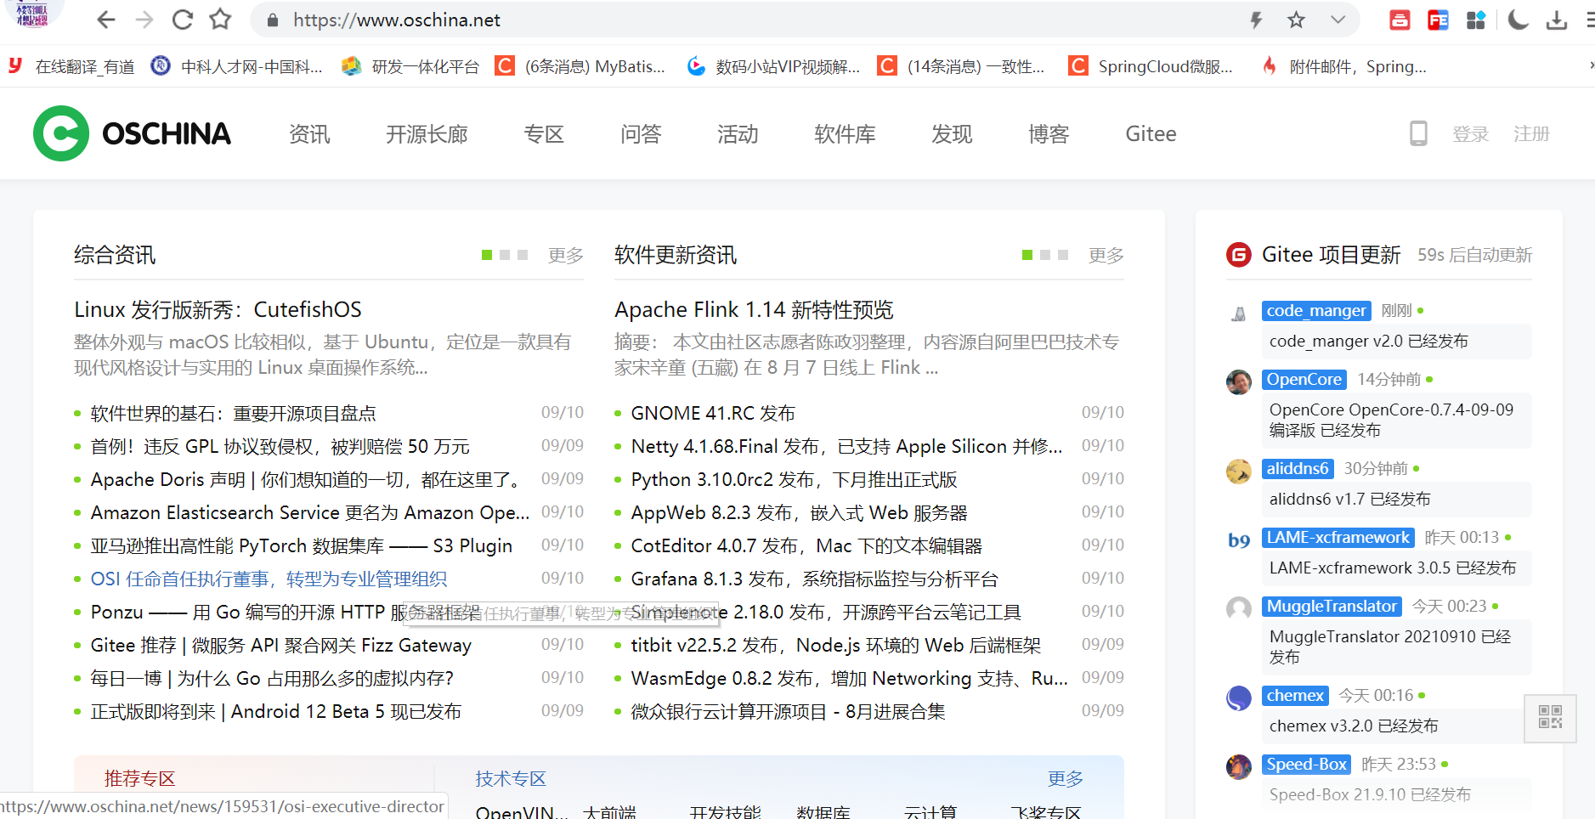The image size is (1595, 819).
Task: Open 研发一体化平台 bookmark
Action: coord(410,66)
